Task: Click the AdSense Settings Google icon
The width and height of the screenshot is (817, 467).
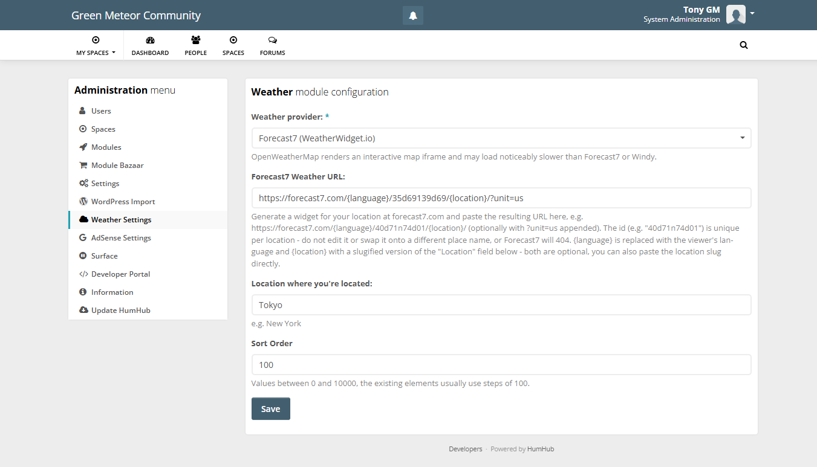Action: (83, 237)
